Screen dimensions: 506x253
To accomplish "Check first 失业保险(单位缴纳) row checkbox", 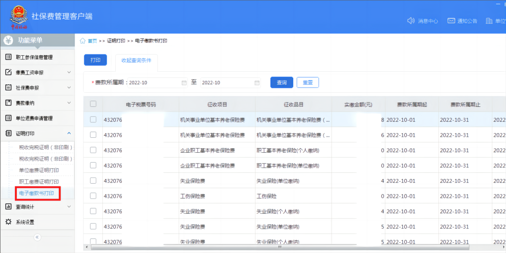I will (x=93, y=181).
